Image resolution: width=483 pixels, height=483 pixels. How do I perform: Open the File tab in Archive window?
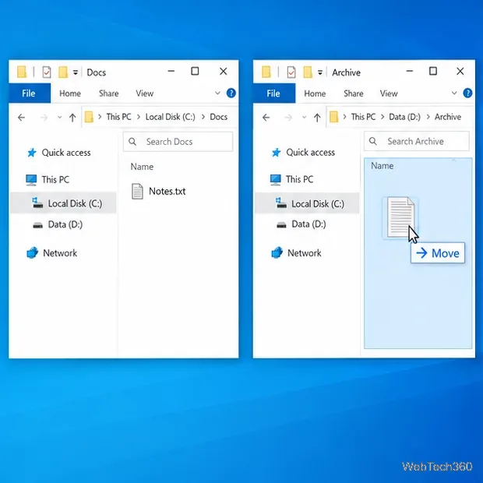(274, 93)
